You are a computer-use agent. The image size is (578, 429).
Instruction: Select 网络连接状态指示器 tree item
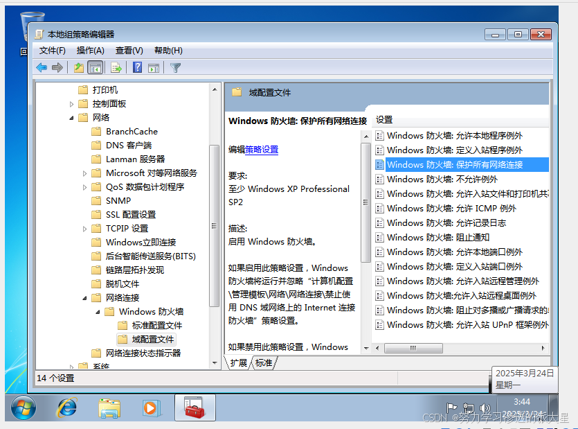[143, 353]
